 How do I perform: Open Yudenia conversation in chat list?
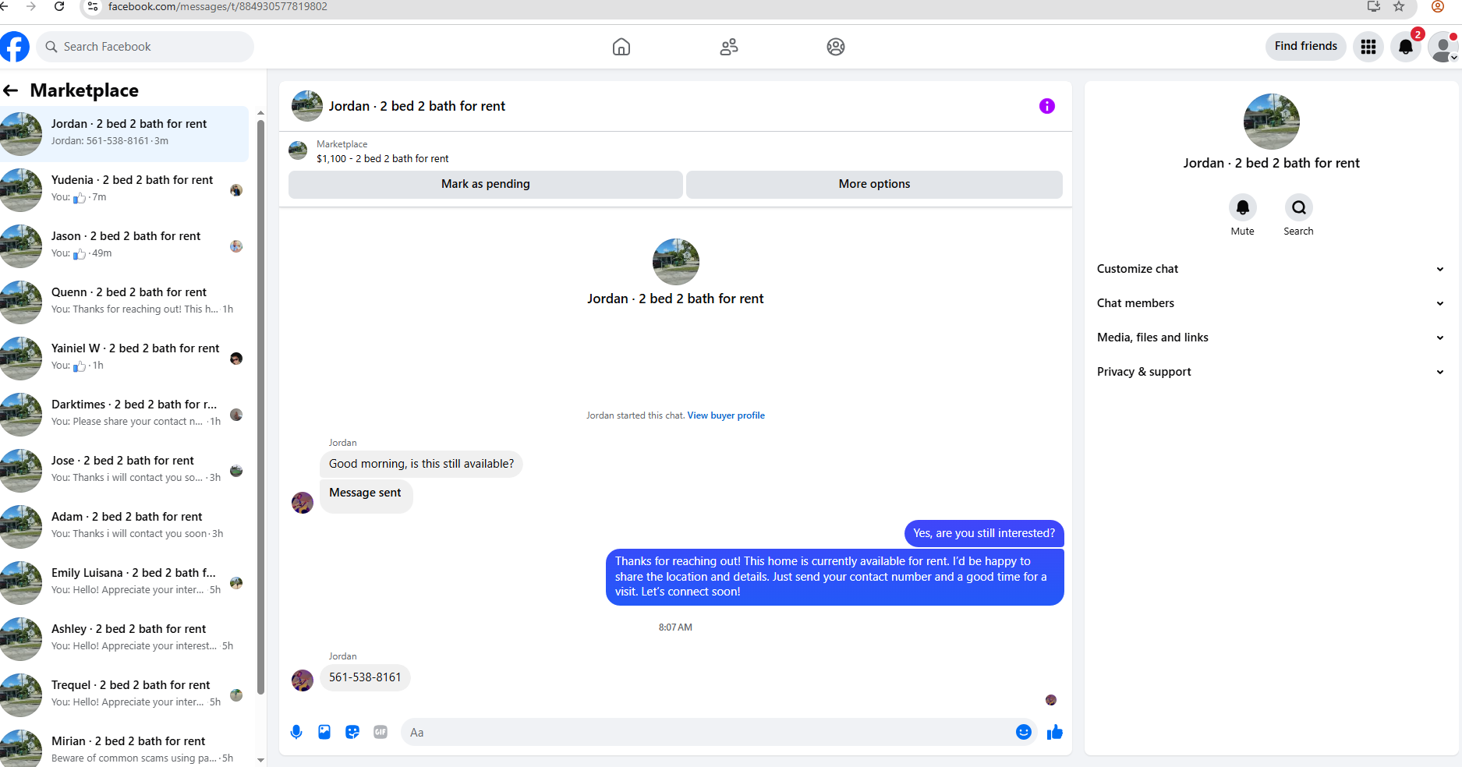[125, 189]
